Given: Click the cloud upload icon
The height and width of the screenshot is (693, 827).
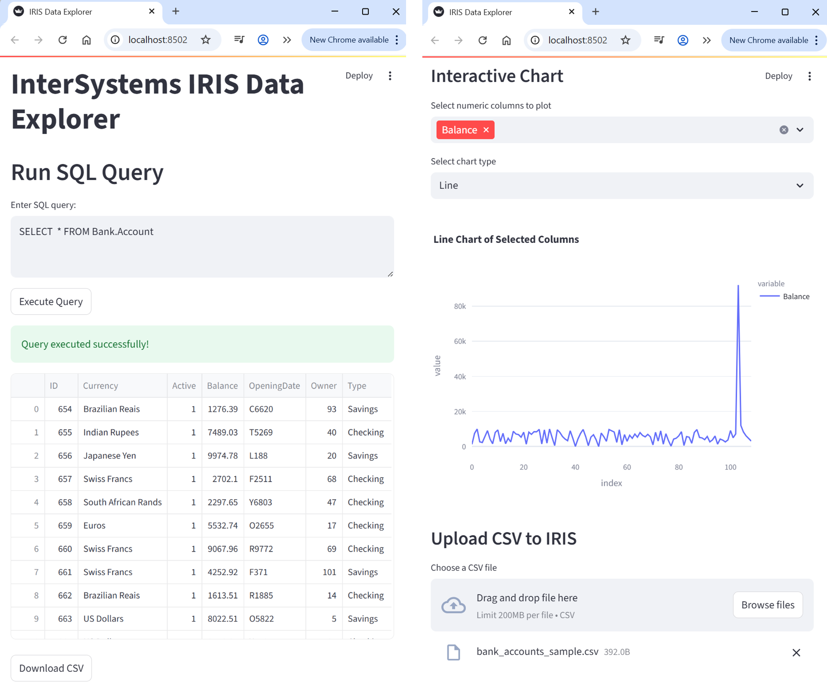Looking at the screenshot, I should pyautogui.click(x=453, y=605).
